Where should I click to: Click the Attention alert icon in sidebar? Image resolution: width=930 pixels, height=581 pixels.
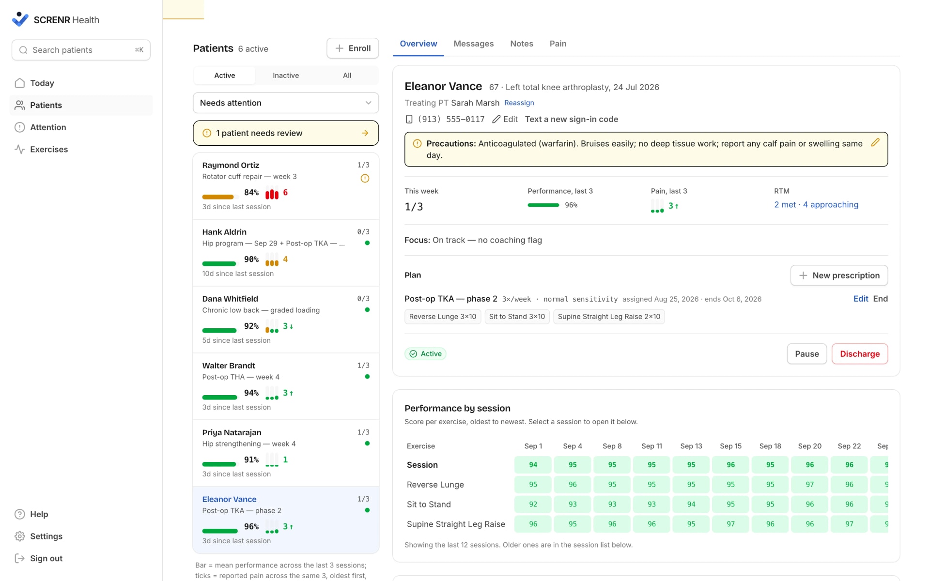(x=19, y=127)
